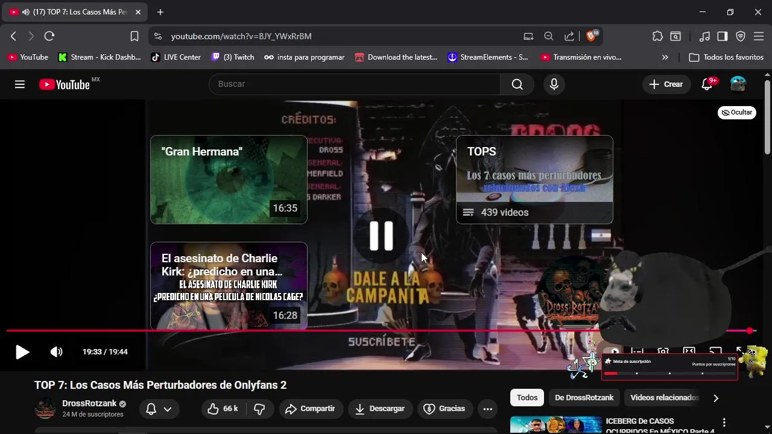
Task: Open the Transmisión en vivo bookmark
Action: pos(581,57)
